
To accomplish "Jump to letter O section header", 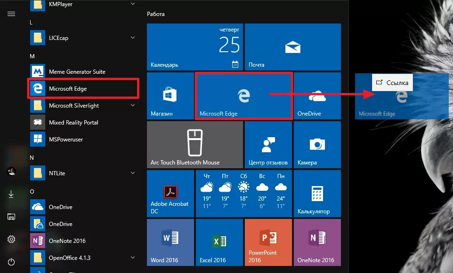I will [32, 191].
